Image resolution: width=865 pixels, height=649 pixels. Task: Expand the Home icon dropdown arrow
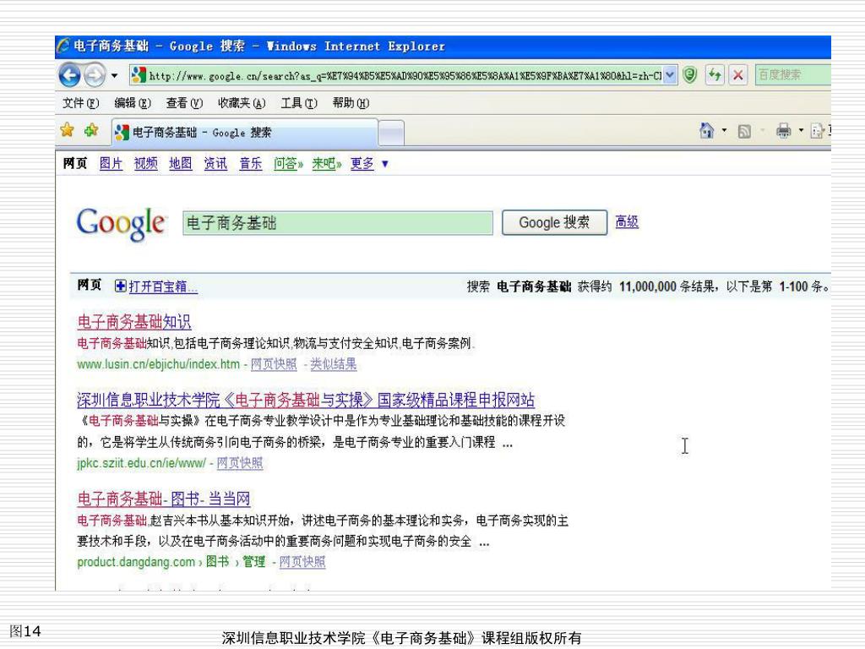(724, 130)
